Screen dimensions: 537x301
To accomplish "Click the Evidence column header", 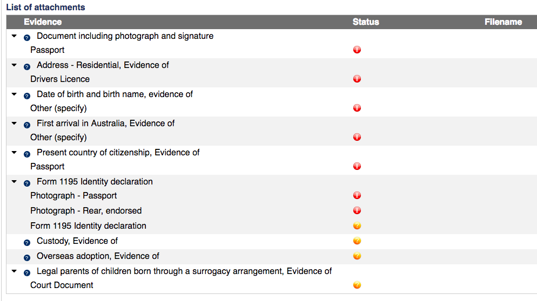I will pos(43,22).
